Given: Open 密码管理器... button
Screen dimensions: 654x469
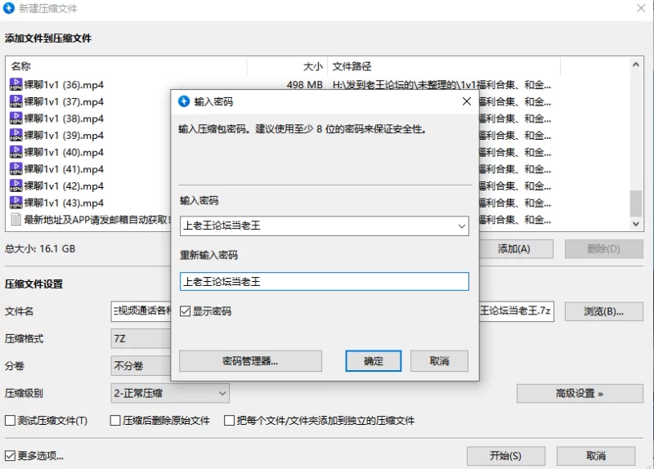Looking at the screenshot, I should [x=250, y=361].
